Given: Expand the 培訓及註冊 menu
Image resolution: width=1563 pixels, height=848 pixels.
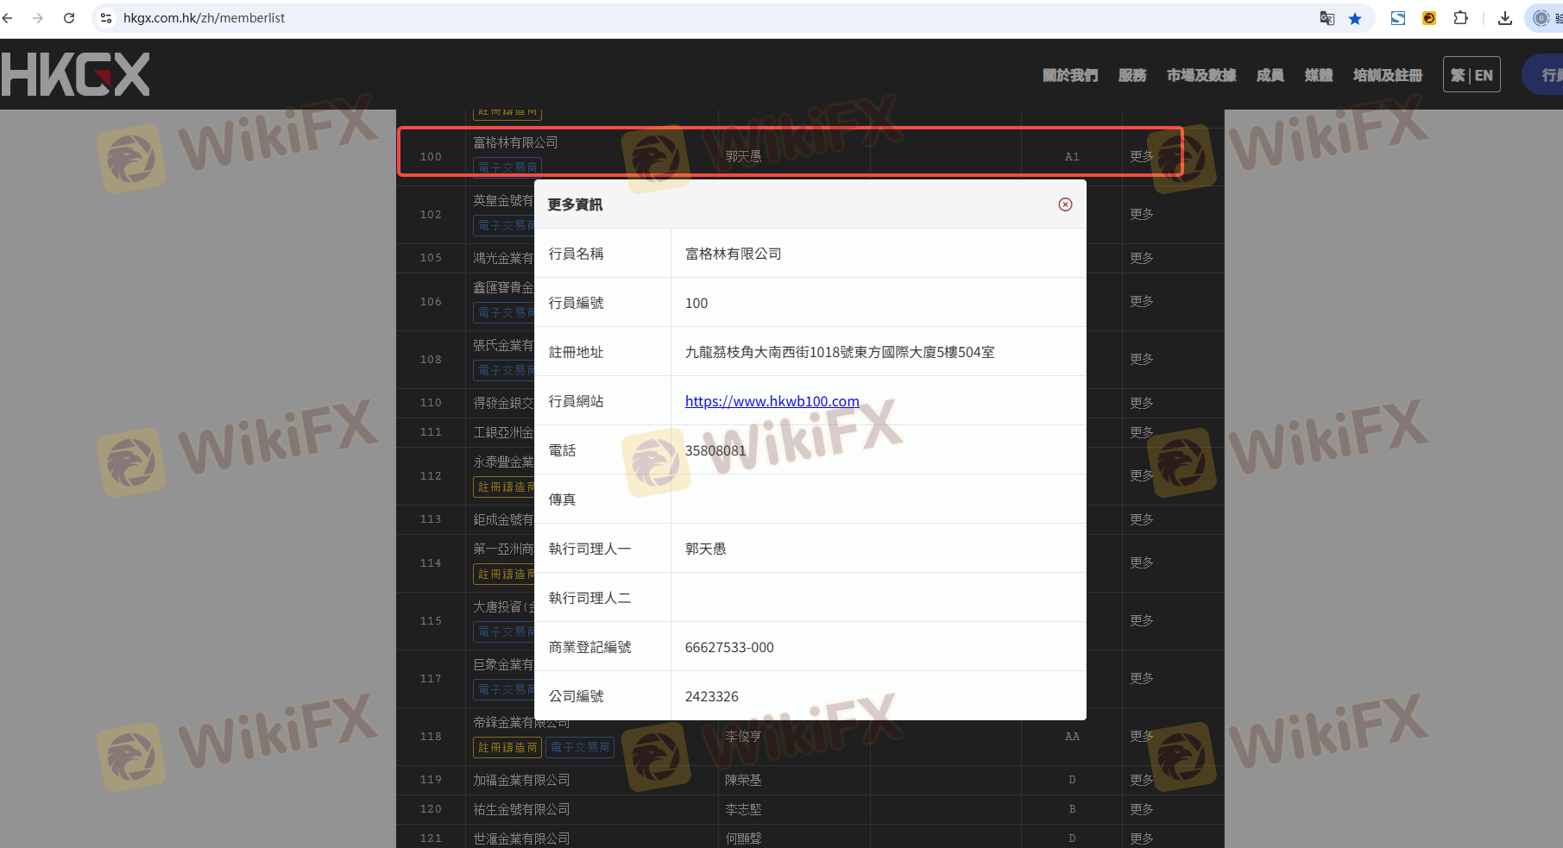Looking at the screenshot, I should coord(1387,75).
